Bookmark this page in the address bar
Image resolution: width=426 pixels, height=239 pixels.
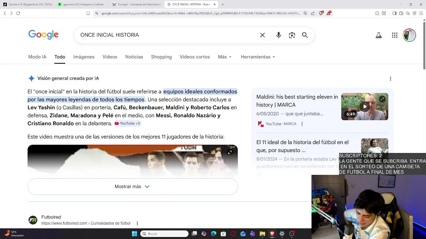(88, 13)
